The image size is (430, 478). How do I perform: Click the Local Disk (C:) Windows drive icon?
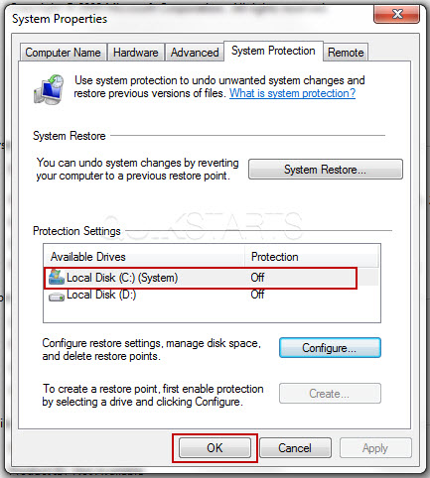pyautogui.click(x=57, y=277)
